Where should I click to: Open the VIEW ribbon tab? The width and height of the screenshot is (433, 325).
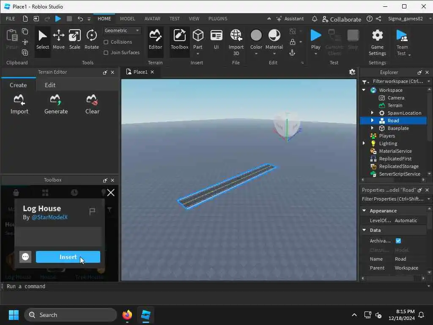(194, 19)
